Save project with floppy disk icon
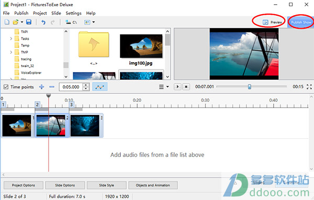The height and width of the screenshot is (200, 314). (29, 22)
